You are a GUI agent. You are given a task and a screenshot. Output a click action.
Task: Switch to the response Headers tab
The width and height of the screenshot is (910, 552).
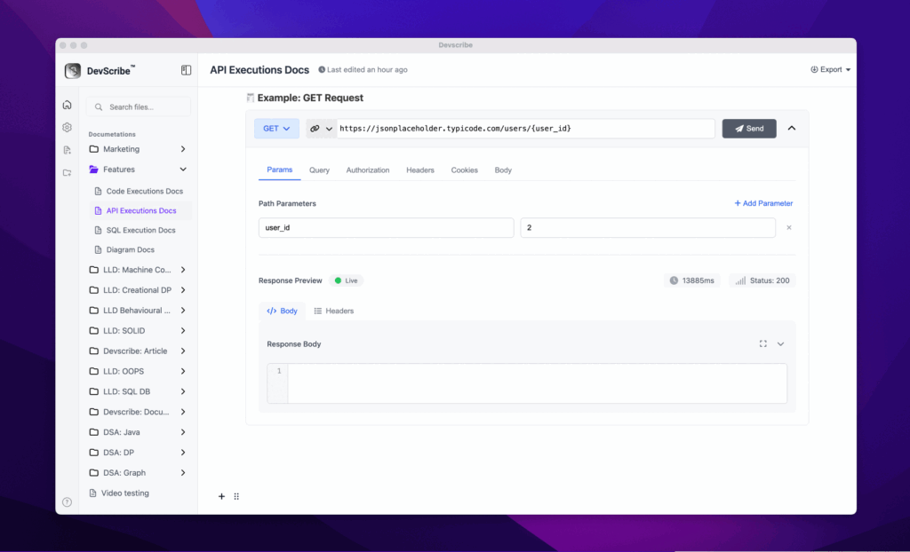(334, 311)
